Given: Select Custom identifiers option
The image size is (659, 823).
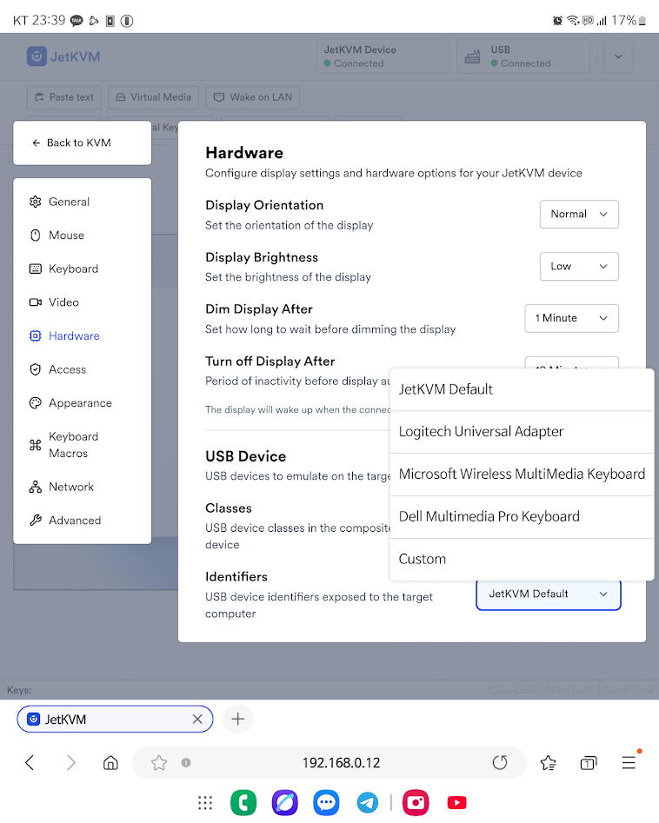Looking at the screenshot, I should click(522, 560).
